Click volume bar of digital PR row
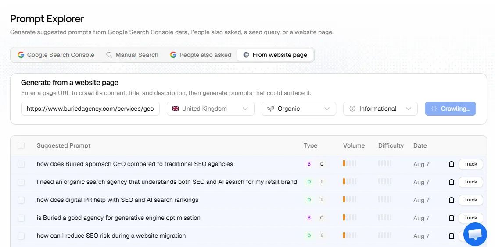The height and width of the screenshot is (247, 495). point(350,199)
